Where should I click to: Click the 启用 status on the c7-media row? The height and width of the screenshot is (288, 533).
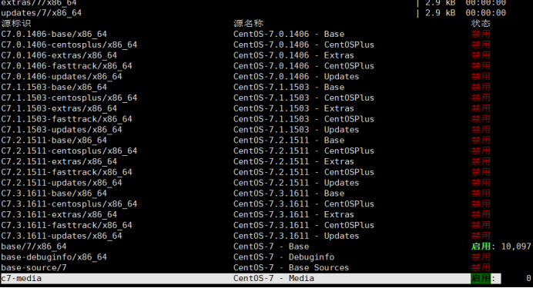tap(481, 278)
